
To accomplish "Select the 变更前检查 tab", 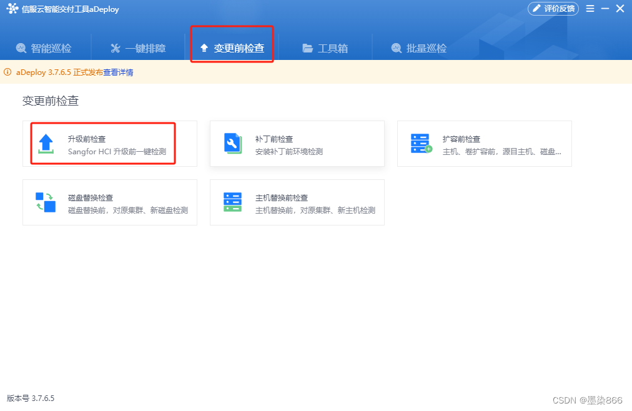I will tap(232, 48).
